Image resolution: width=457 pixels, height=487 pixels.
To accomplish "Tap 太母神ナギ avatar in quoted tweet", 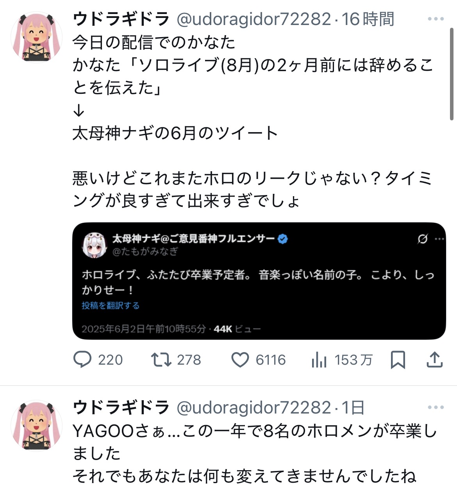I will (x=95, y=245).
